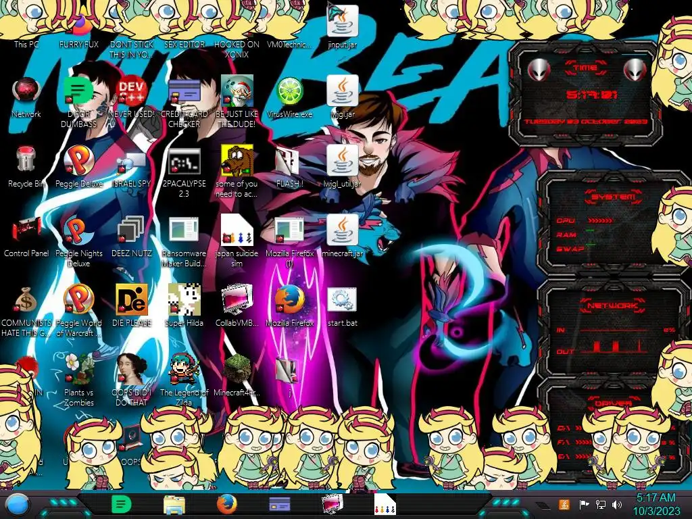Open Firefox from the taskbar
692x519 pixels.
(227, 504)
